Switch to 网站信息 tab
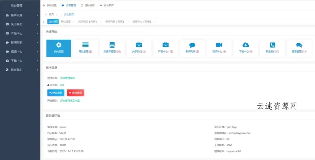Image resolution: width=315 pixels, height=160 pixels. point(66,22)
